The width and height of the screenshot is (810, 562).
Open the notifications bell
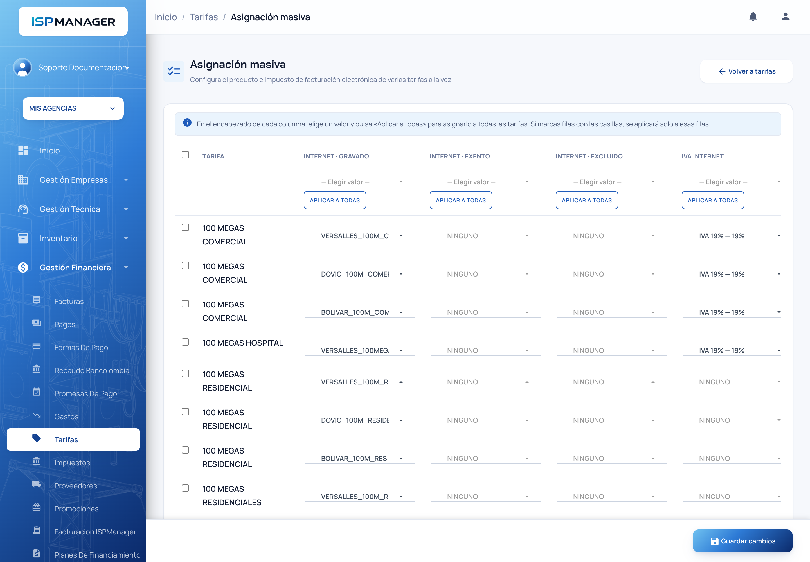tap(753, 17)
